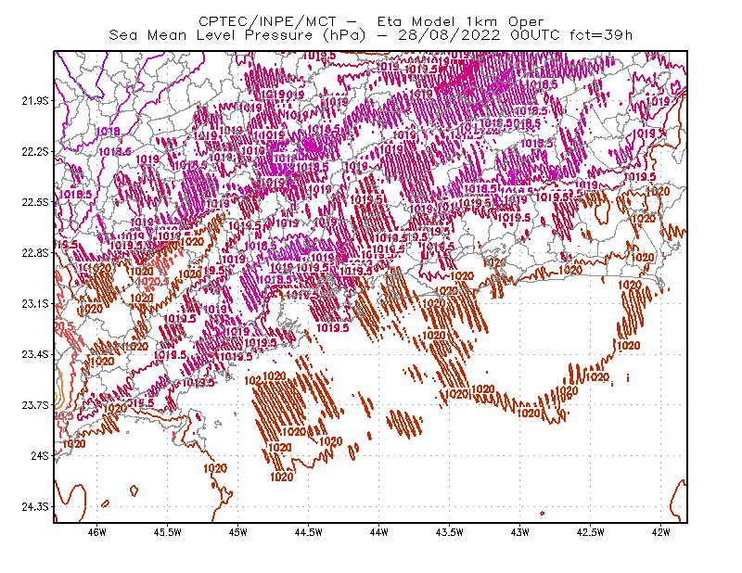Click the 24.3S latitude axis label
Image resolution: width=742 pixels, height=573 pixels.
point(34,507)
